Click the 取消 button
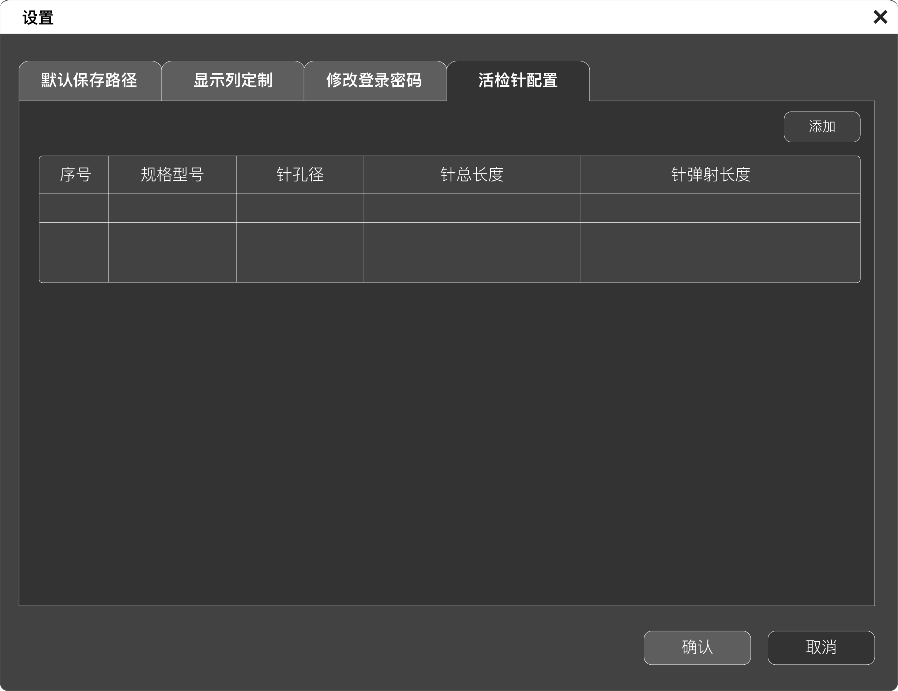Image resolution: width=898 pixels, height=691 pixels. click(x=821, y=647)
